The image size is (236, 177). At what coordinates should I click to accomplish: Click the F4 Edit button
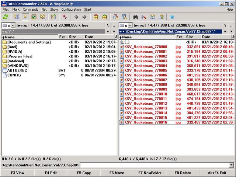(x=51, y=173)
